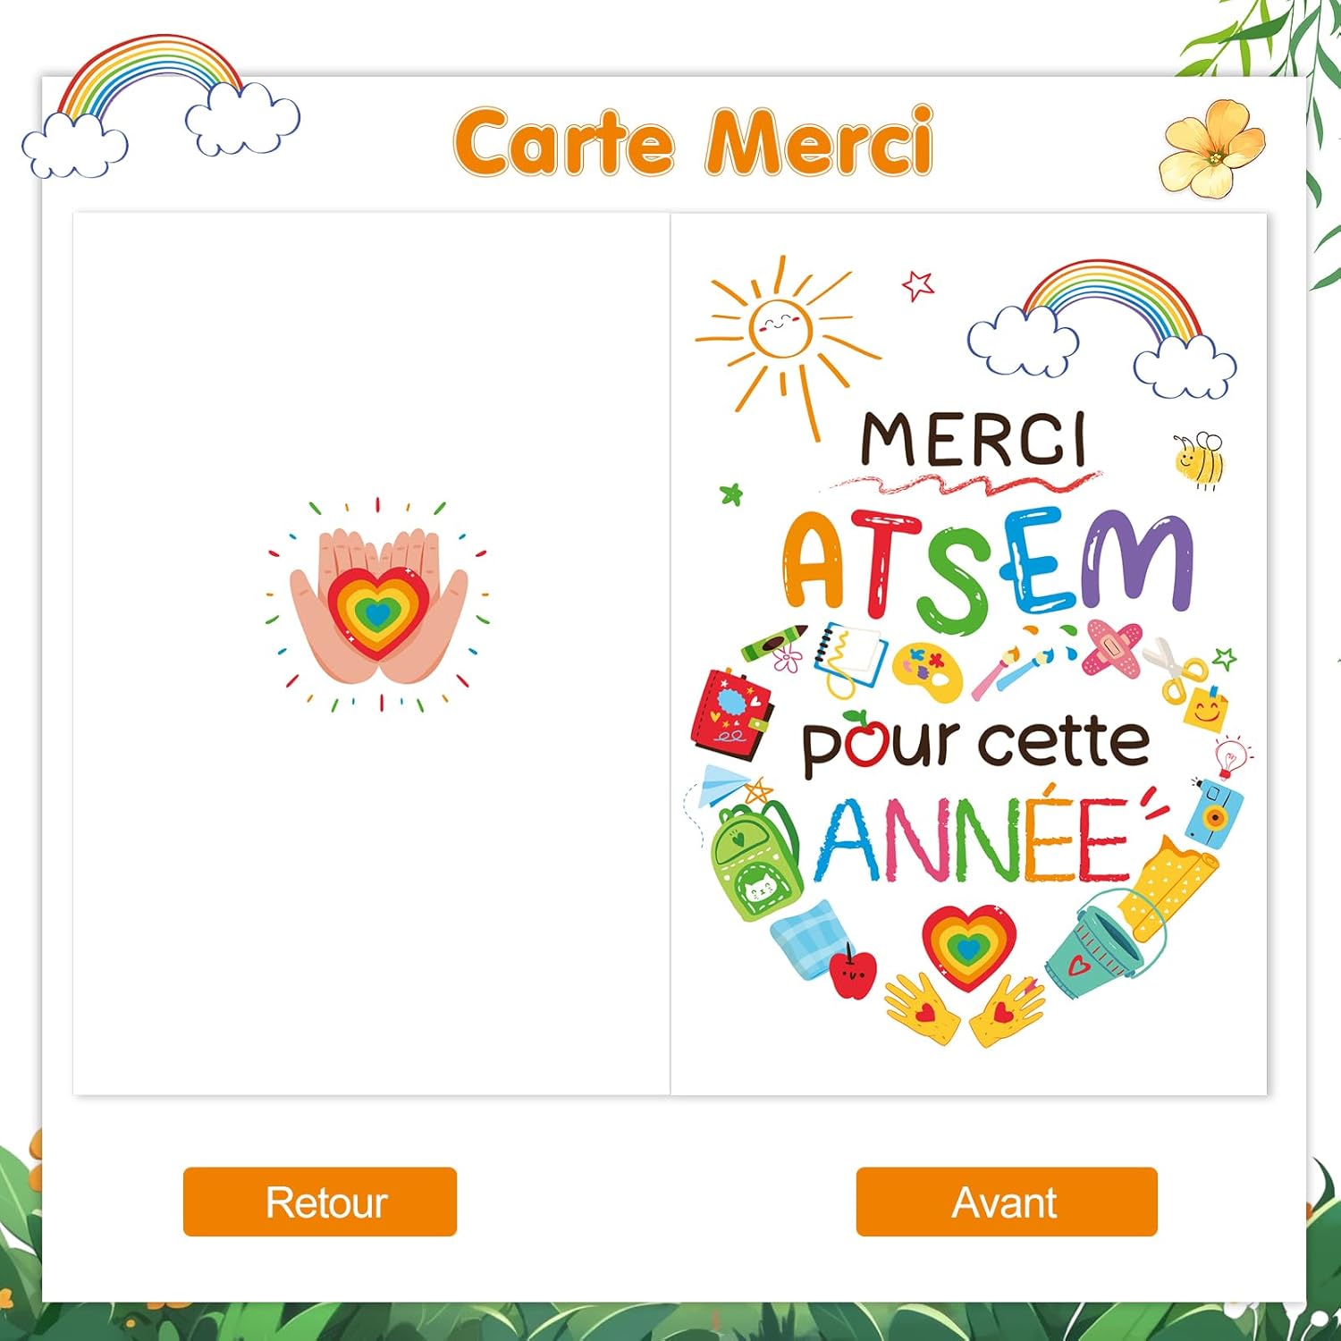This screenshot has width=1341, height=1341.
Task: Click the red notebook illustration
Action: 731,713
